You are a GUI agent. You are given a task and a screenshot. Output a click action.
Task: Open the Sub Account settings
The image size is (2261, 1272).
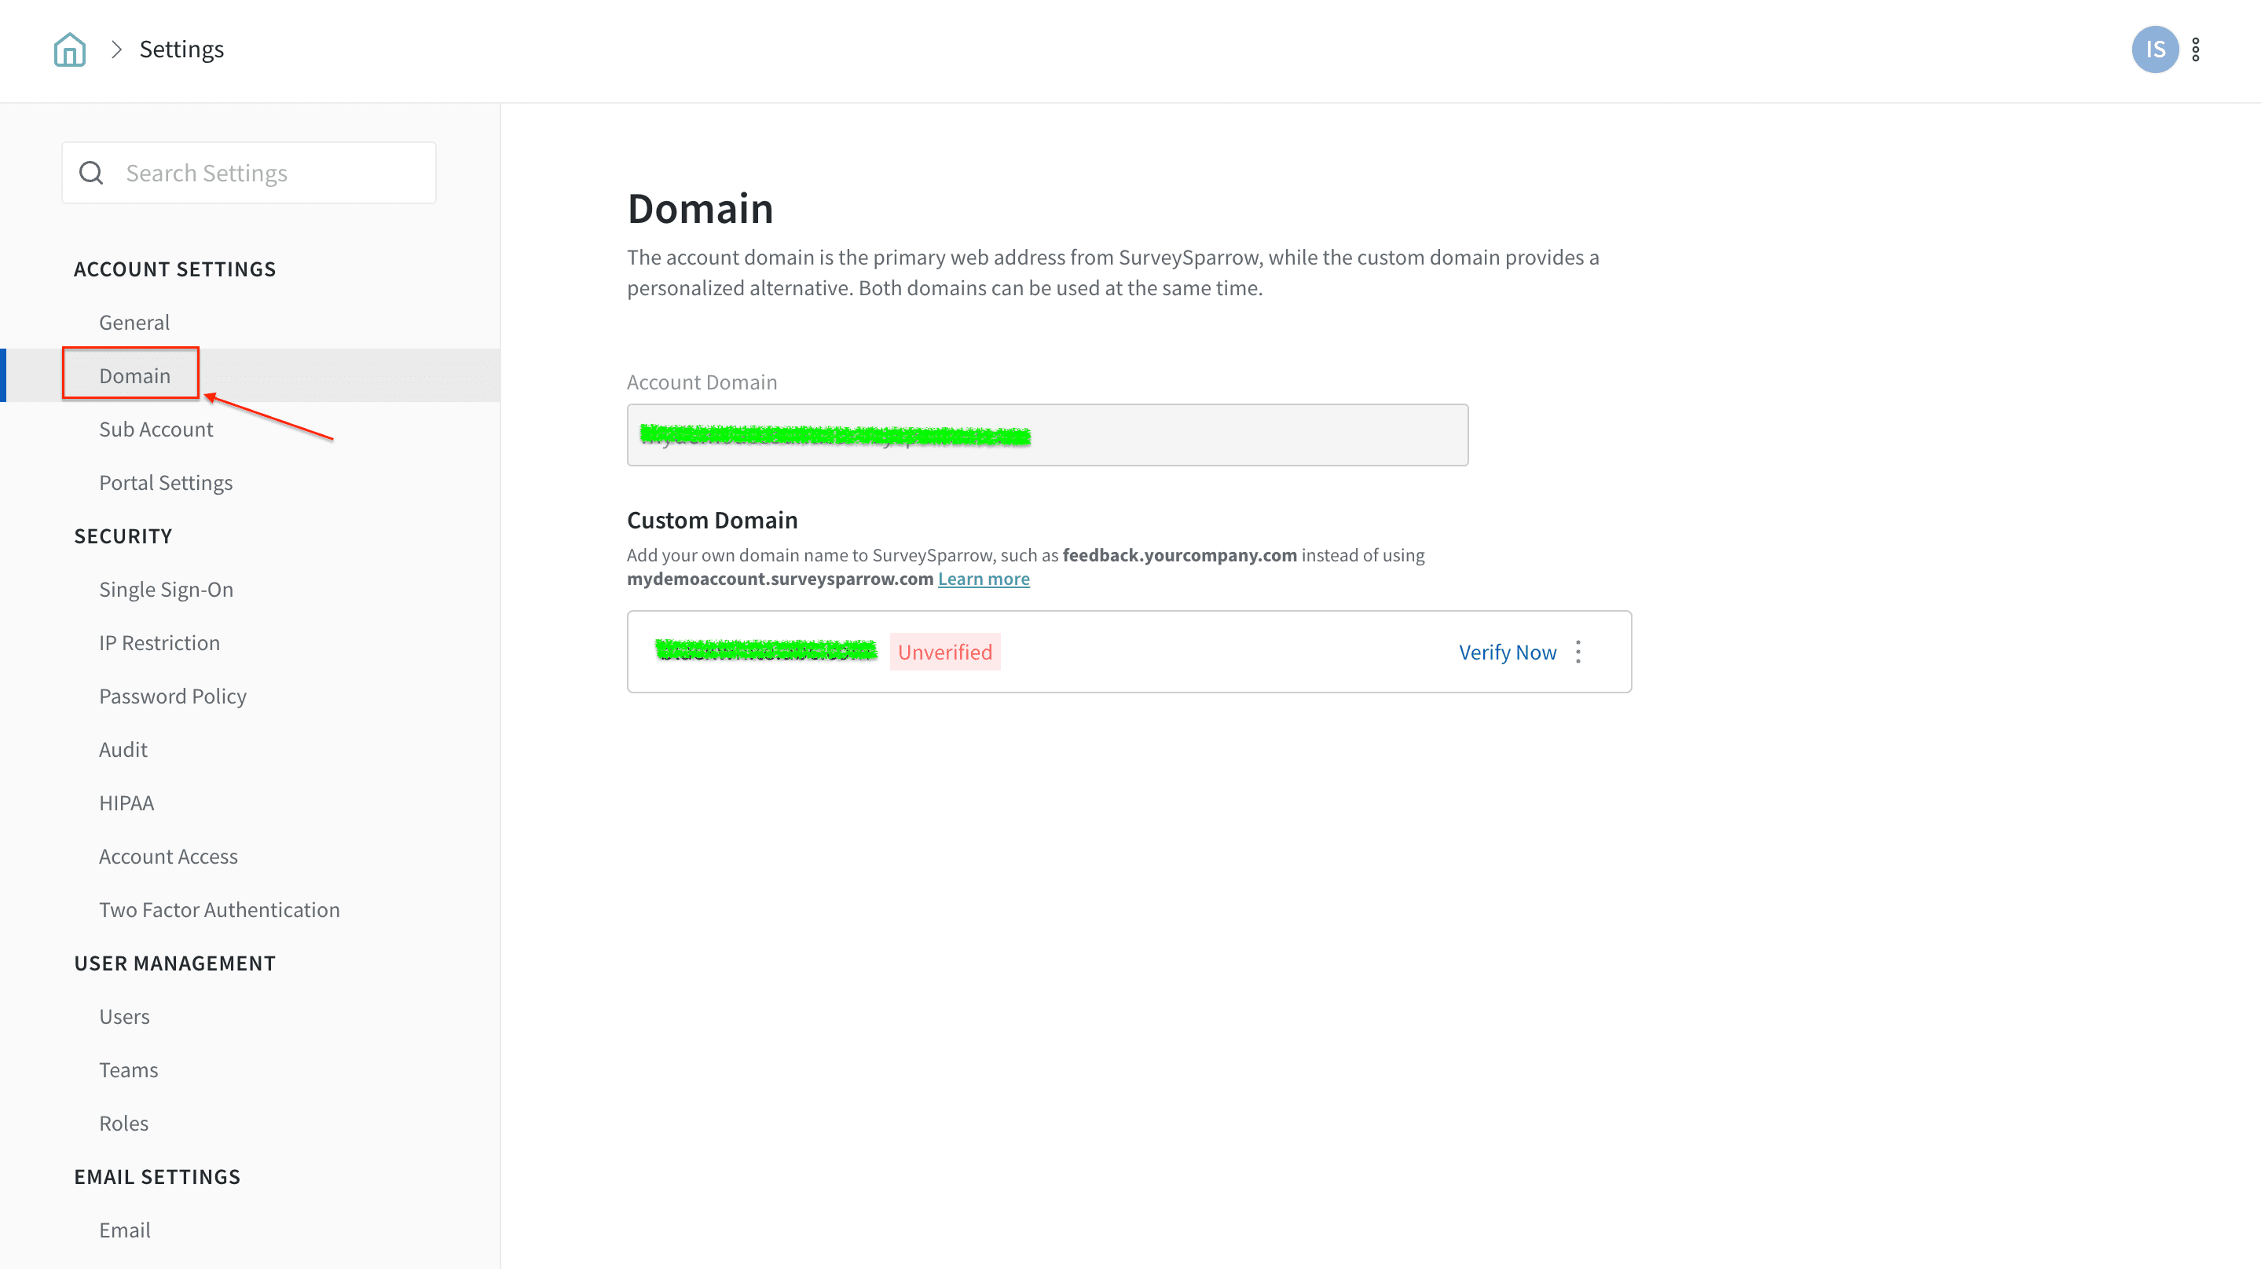(156, 429)
